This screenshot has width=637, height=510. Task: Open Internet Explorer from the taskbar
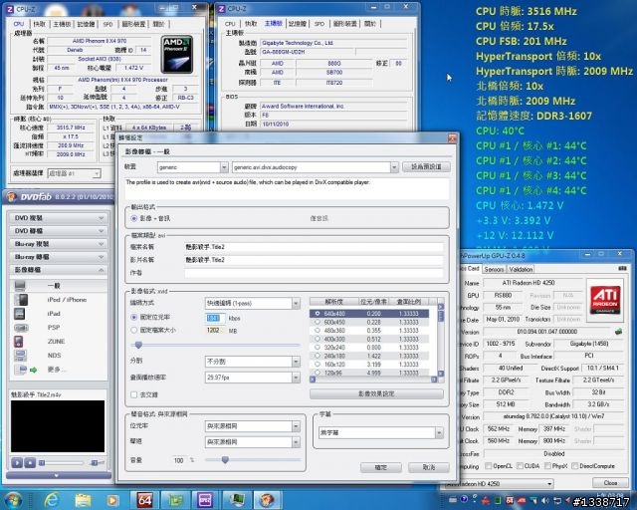[52, 500]
